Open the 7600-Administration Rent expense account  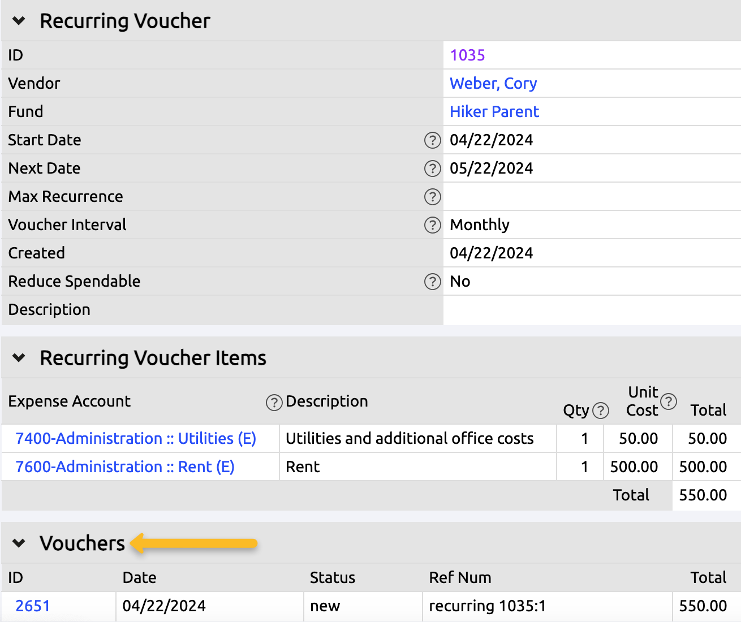123,466
